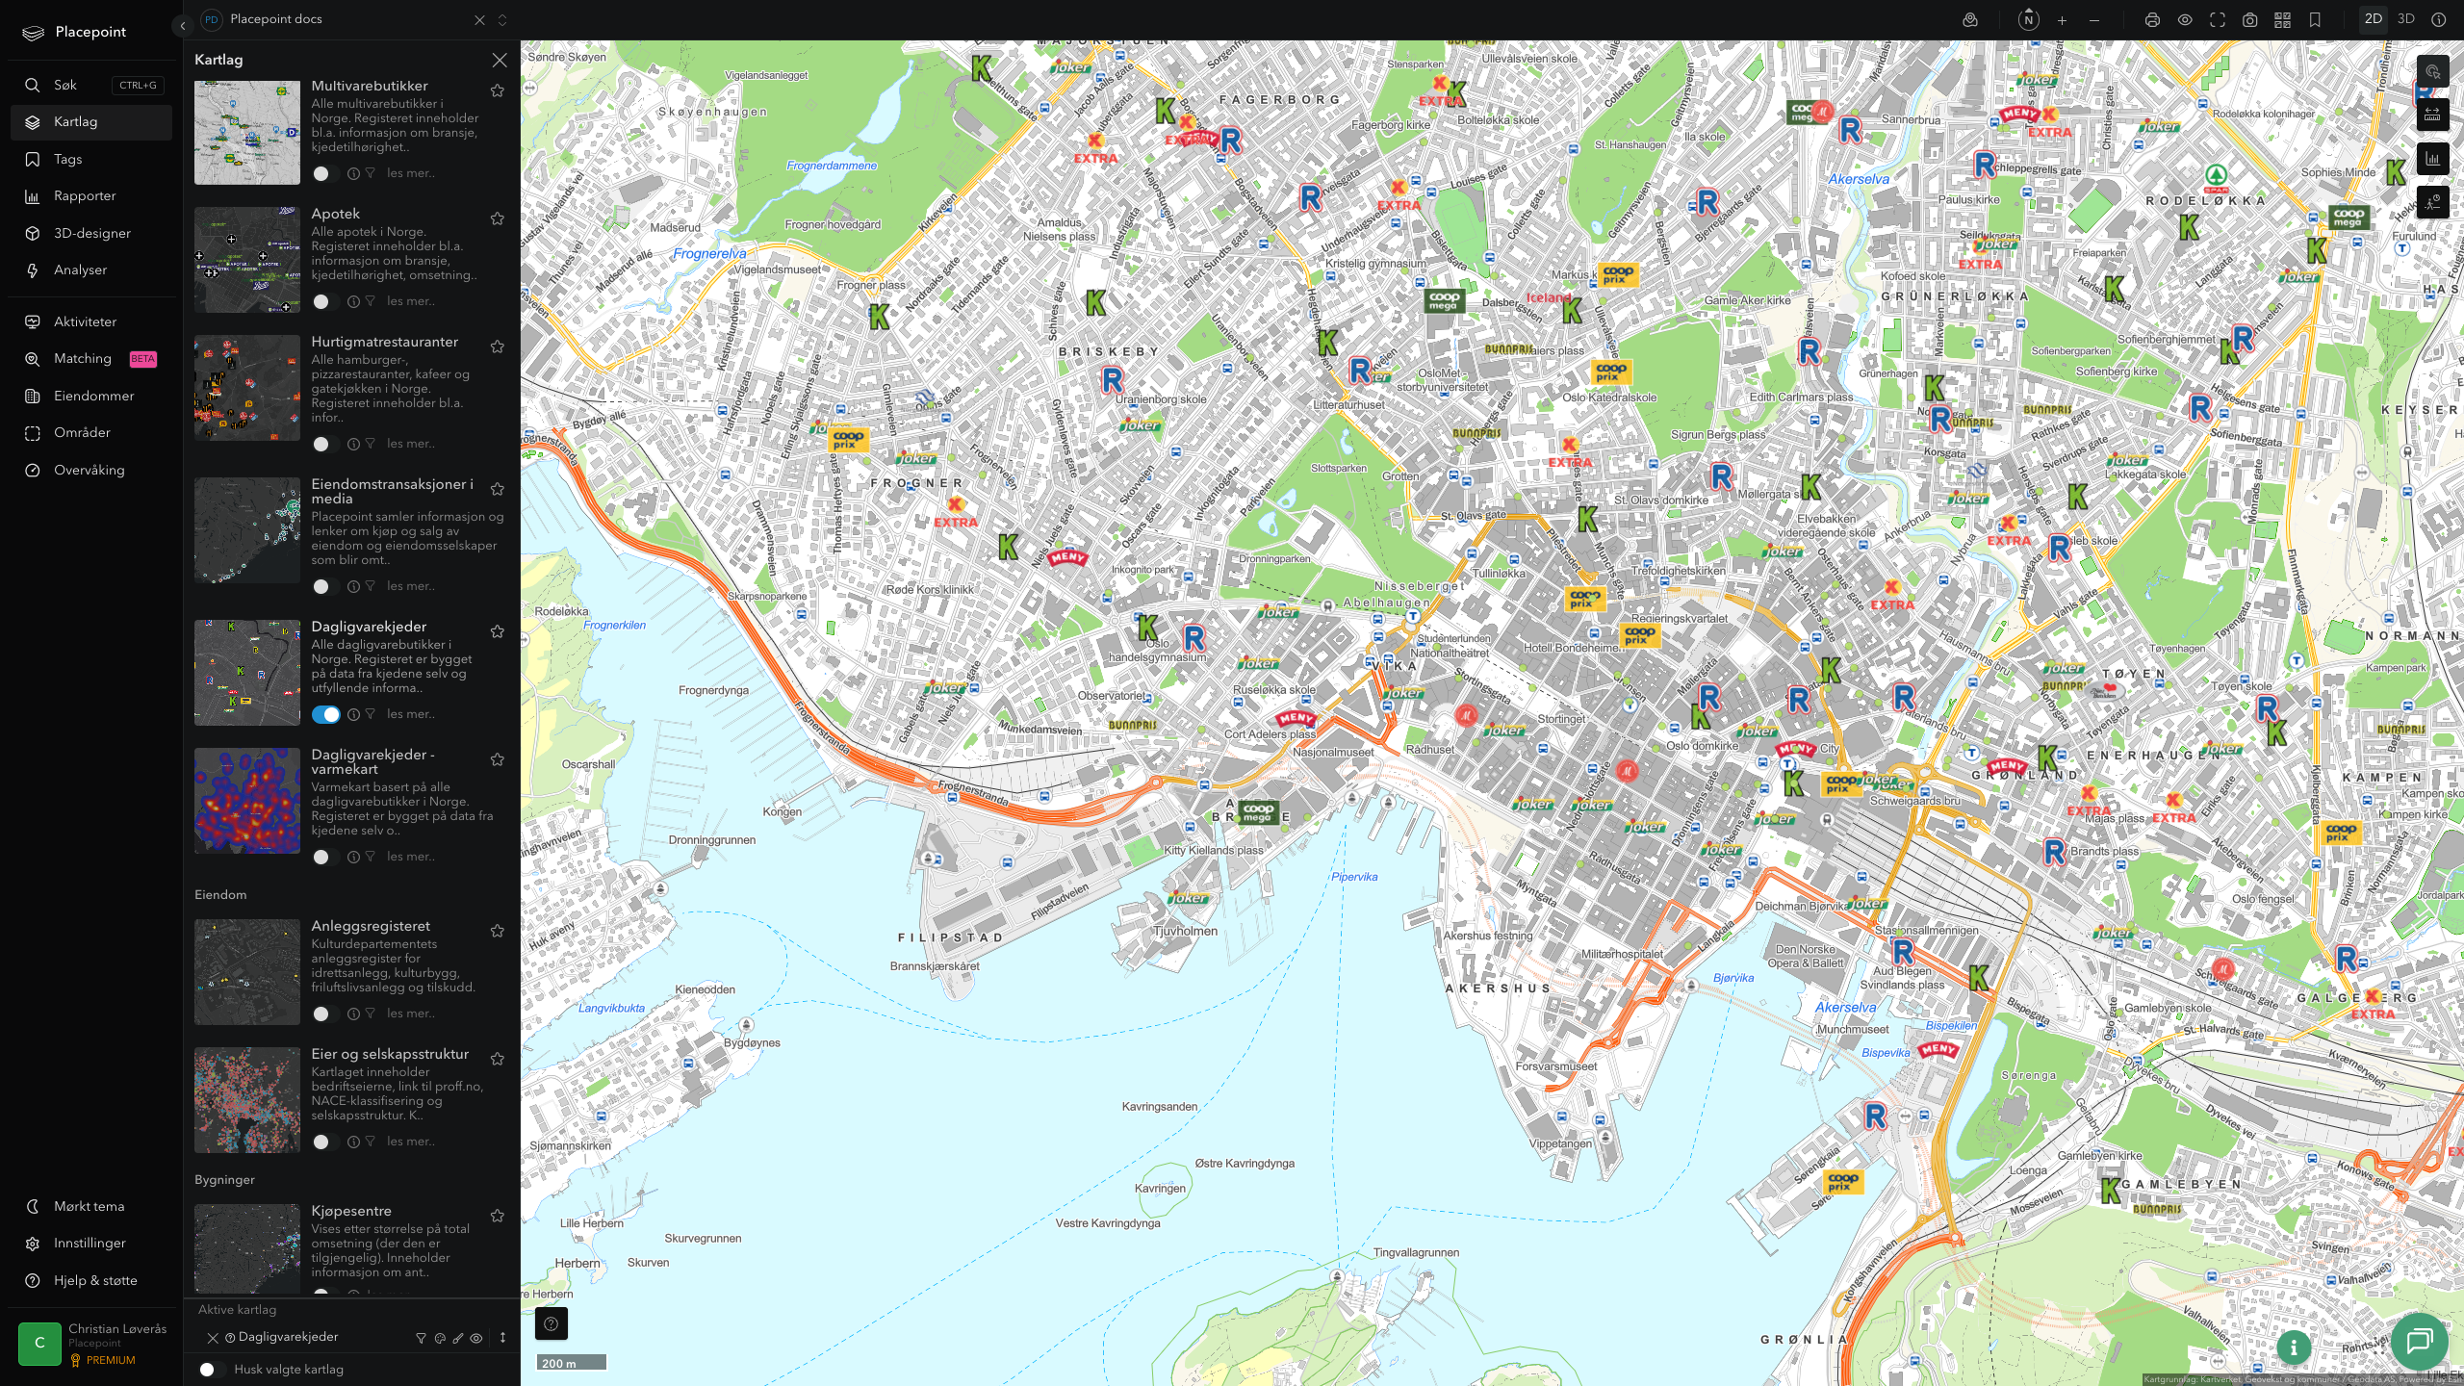Enable Dagligvarekjeder - varmekart layer toggle
This screenshot has width=2464, height=1386.
[325, 858]
